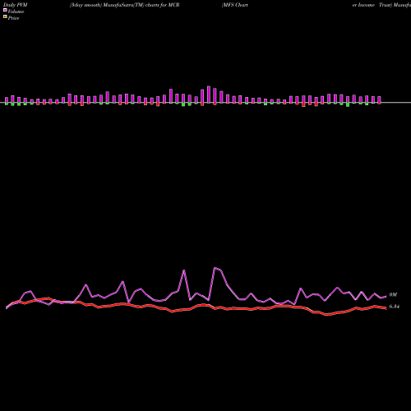
Task: Click the highest peak of magenta volume line
Action: tap(215, 268)
